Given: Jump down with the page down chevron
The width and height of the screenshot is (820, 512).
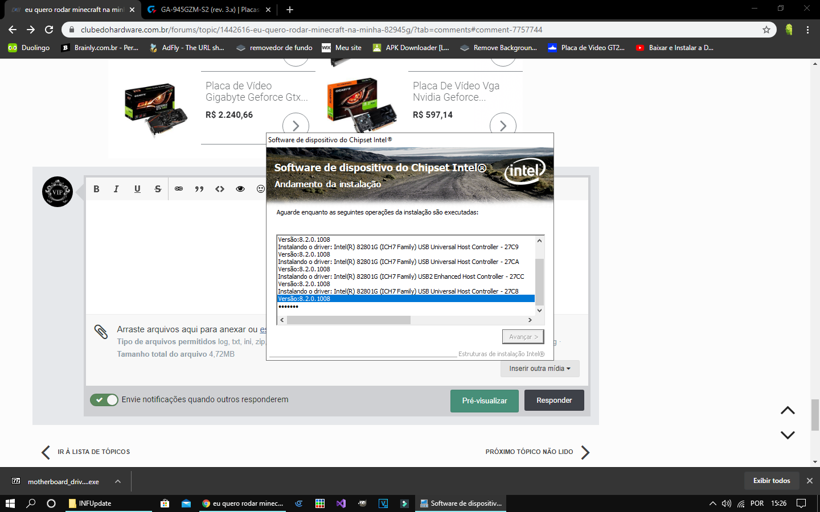Looking at the screenshot, I should (788, 435).
